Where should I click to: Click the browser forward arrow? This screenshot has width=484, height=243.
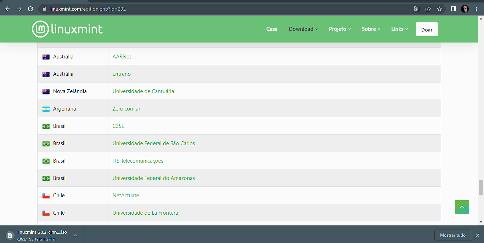click(19, 9)
